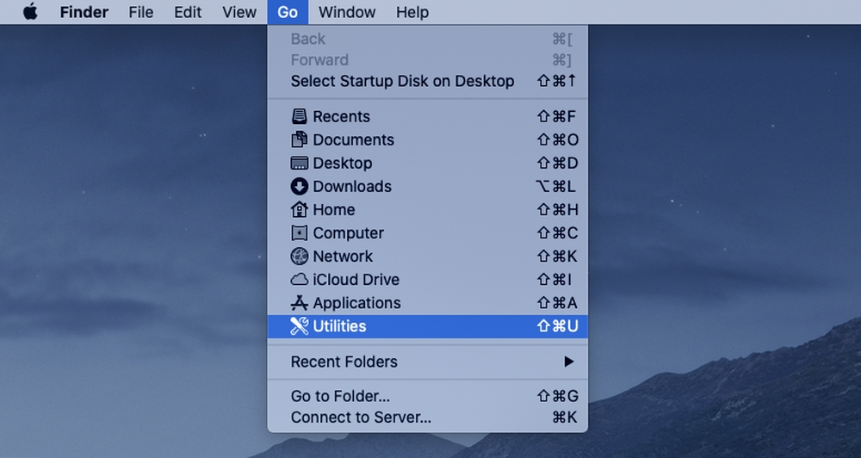Click the Network globe icon
This screenshot has width=861, height=458.
pos(300,256)
